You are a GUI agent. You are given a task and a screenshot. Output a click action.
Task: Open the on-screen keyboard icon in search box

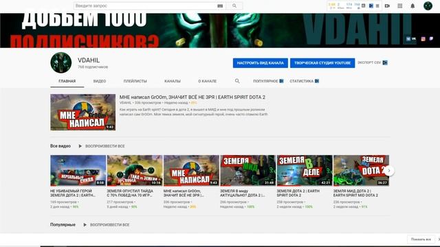point(220,6)
